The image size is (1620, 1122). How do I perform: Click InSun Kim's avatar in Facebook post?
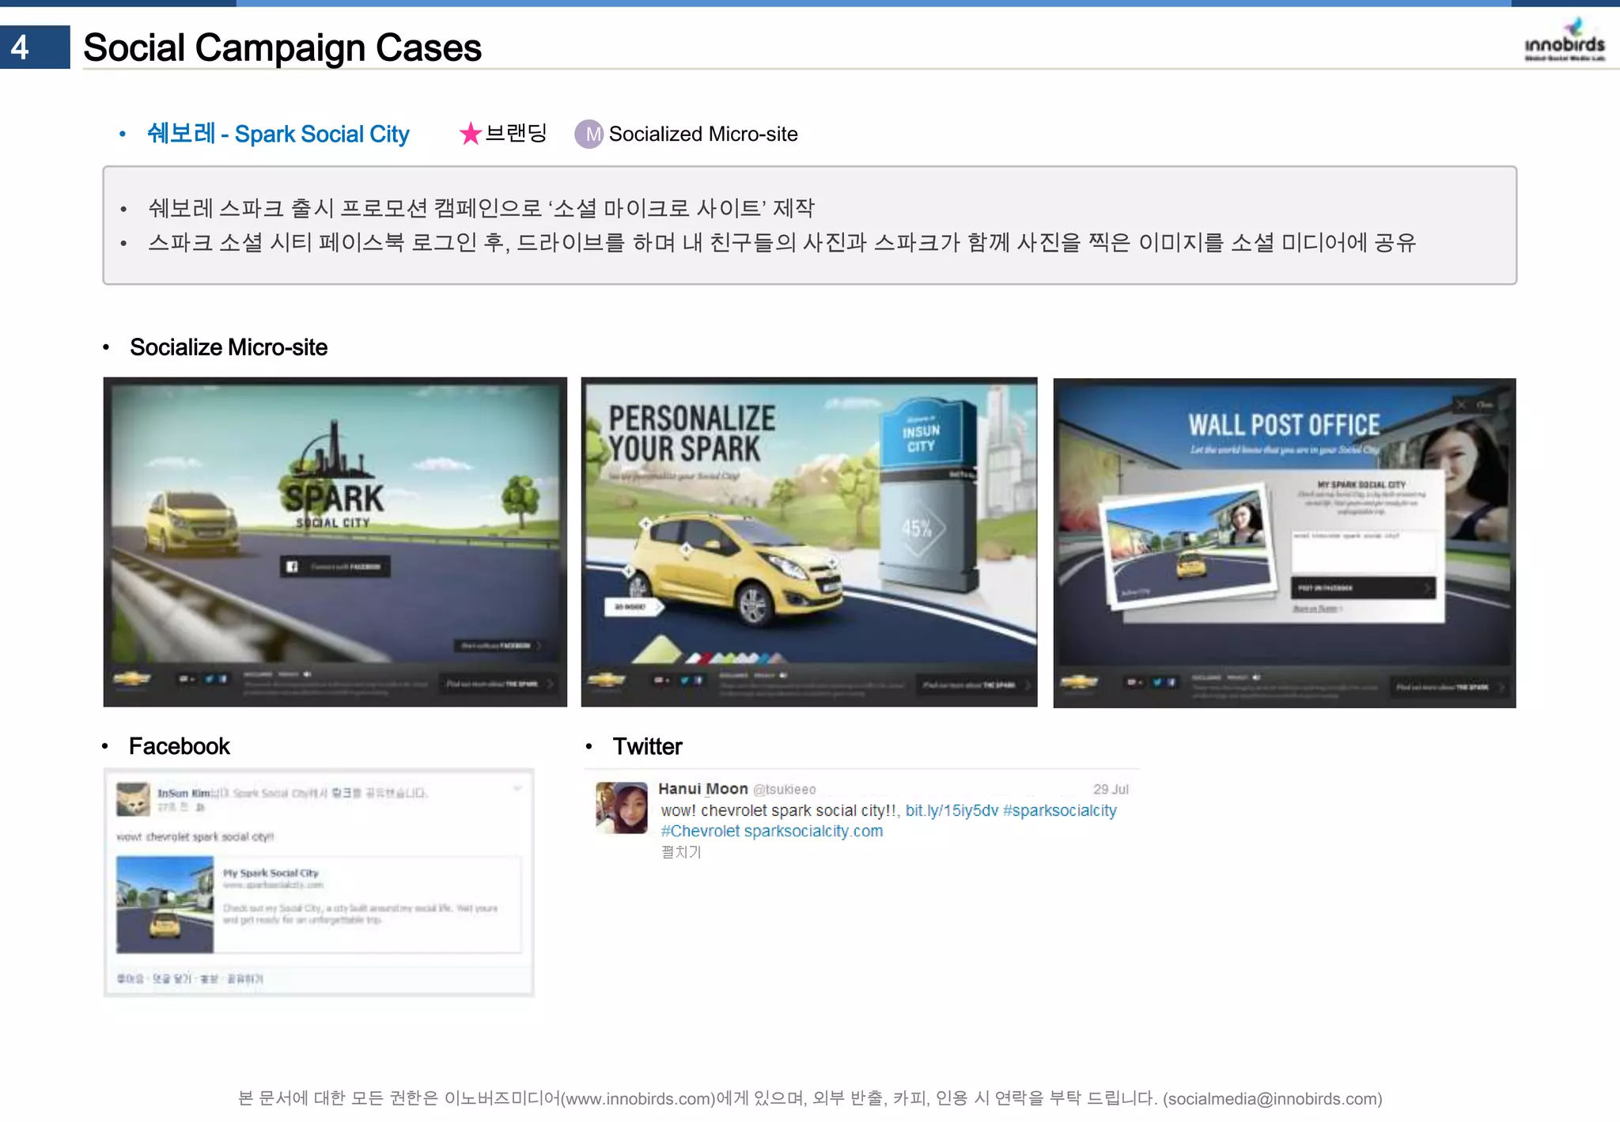click(x=133, y=799)
